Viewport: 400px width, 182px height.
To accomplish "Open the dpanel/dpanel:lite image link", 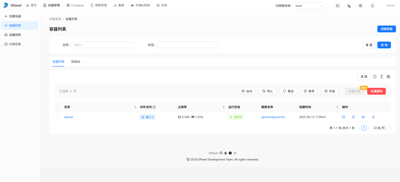I will click(x=273, y=117).
